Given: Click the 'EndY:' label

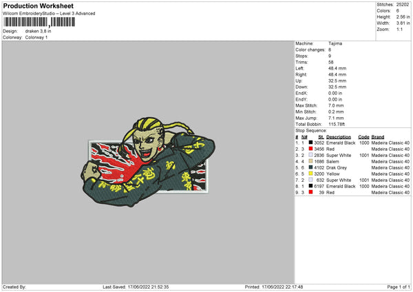Looking at the screenshot, I should tap(301, 99).
